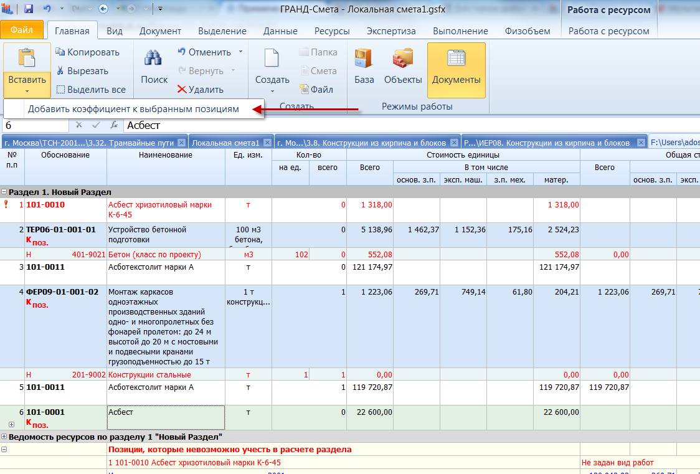Screen dimensions: 700x474
Task: Open the Вставить dropdown arrow
Action: point(27,91)
